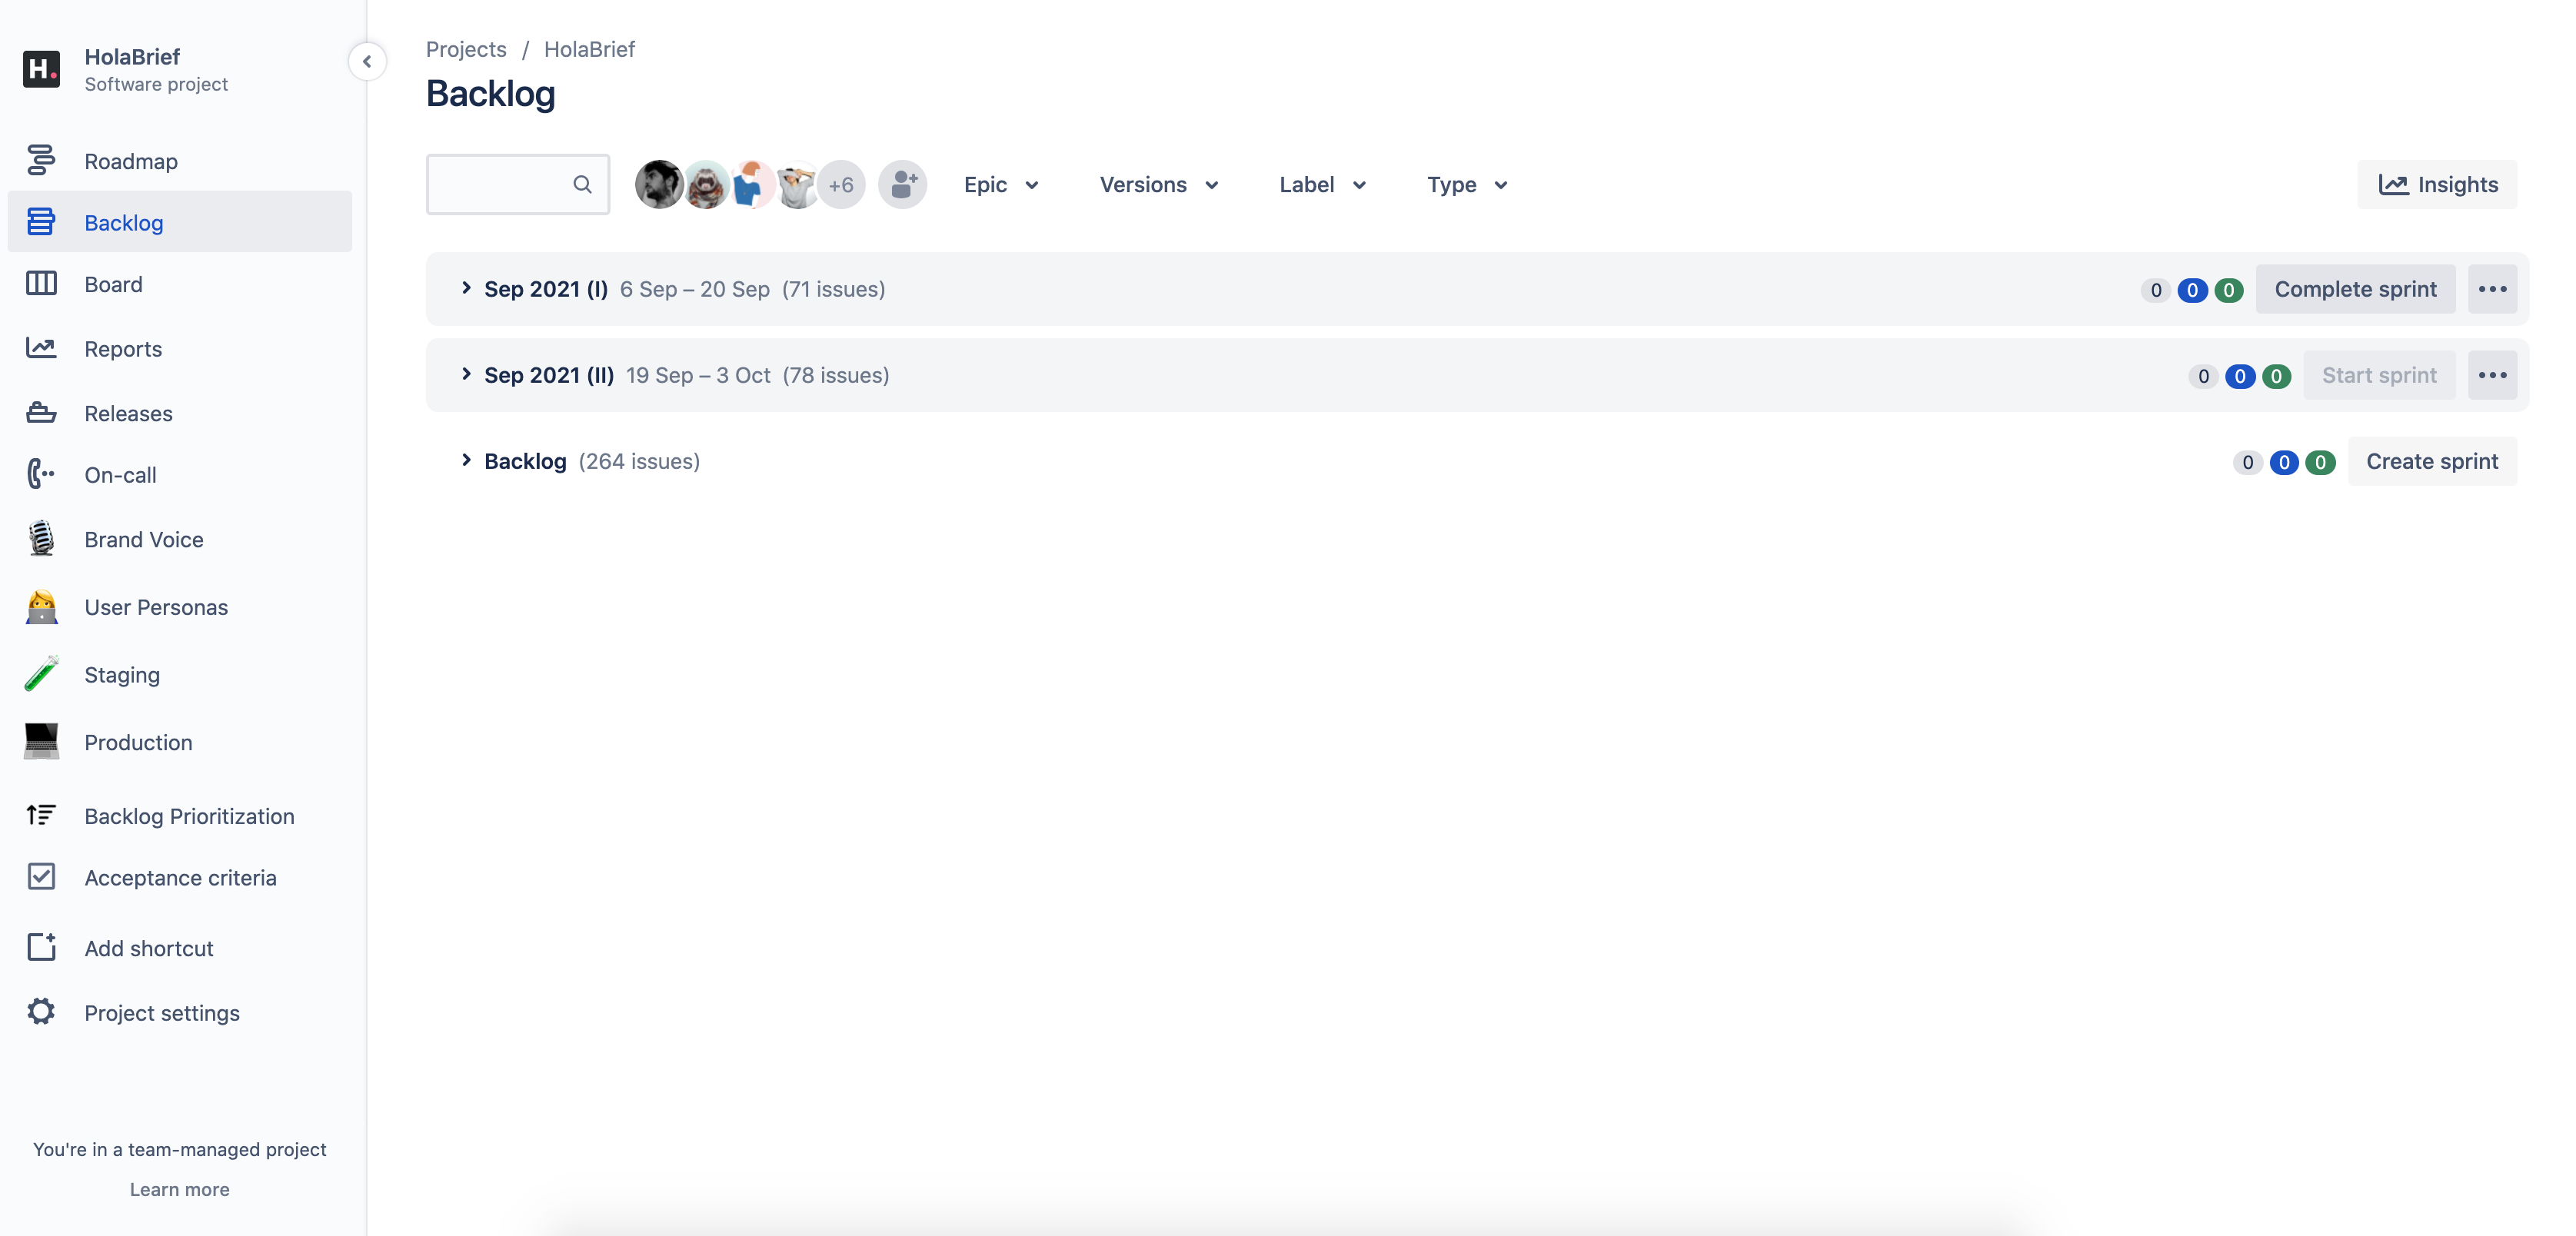Open the Acceptance criteria checkbox icon
The height and width of the screenshot is (1236, 2576).
41,876
